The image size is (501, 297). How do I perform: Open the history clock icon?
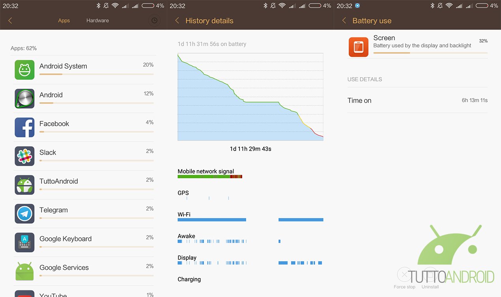[x=154, y=21]
